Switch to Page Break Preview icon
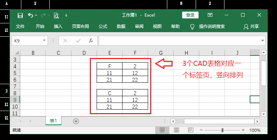Viewport: 277px width, 140px height. [191, 130]
